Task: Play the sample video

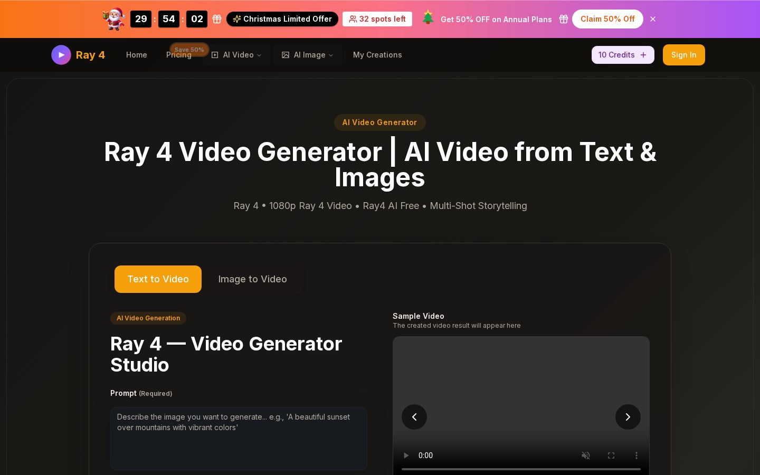Action: (x=406, y=455)
